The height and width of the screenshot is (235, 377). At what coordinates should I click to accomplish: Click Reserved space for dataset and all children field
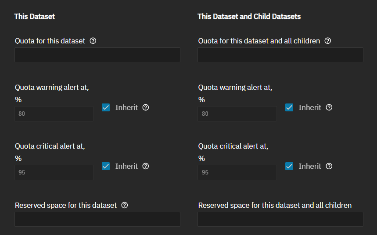(x=280, y=219)
